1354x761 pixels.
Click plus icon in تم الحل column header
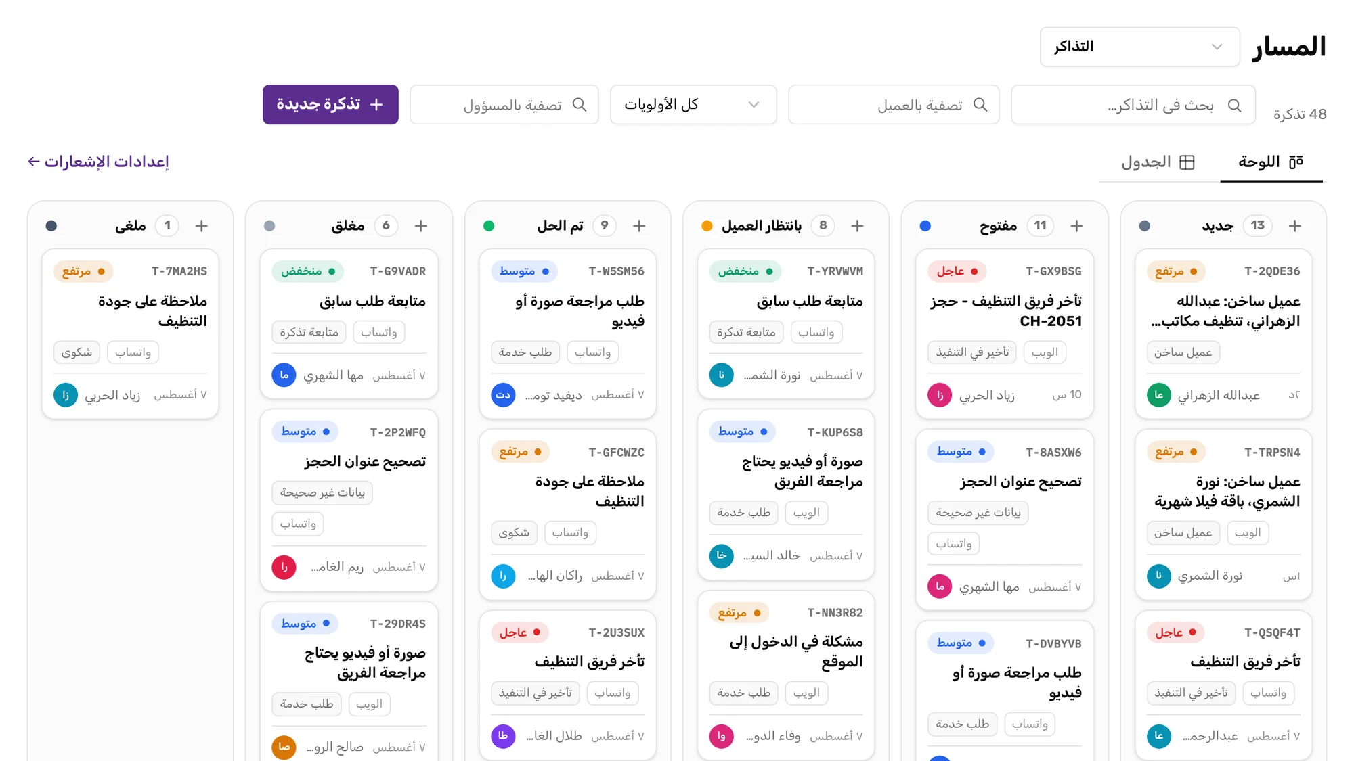click(x=639, y=226)
